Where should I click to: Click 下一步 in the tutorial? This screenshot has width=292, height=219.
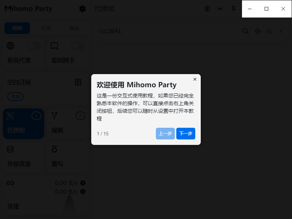point(185,134)
